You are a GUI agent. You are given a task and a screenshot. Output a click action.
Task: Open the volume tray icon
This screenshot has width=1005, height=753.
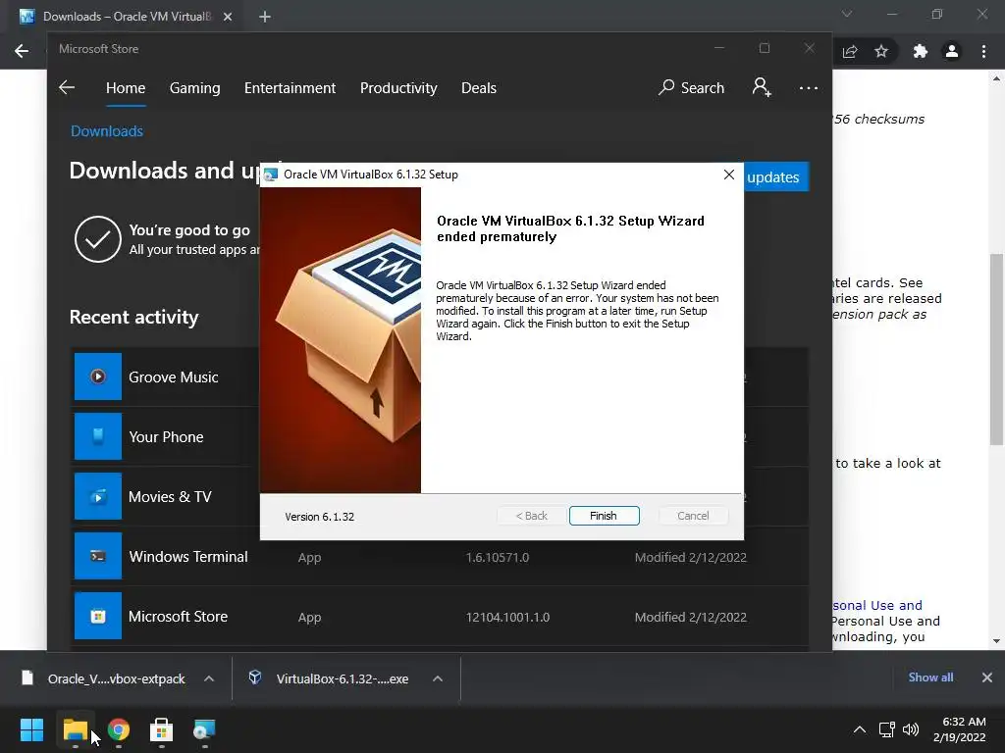(x=910, y=729)
